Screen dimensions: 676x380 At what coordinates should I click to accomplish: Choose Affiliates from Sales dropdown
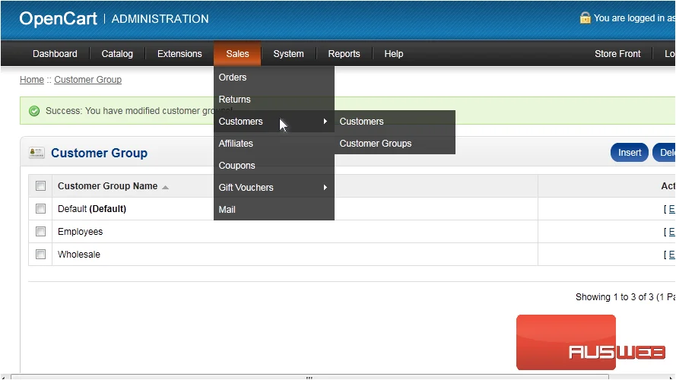click(x=274, y=144)
